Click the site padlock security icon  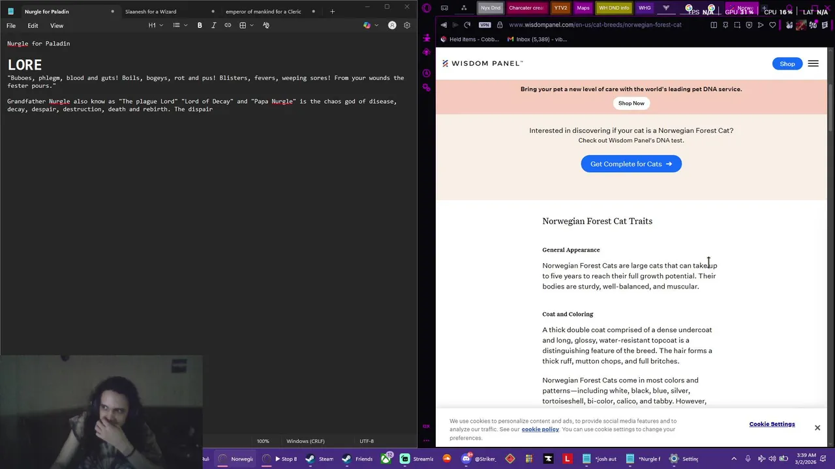click(x=500, y=25)
